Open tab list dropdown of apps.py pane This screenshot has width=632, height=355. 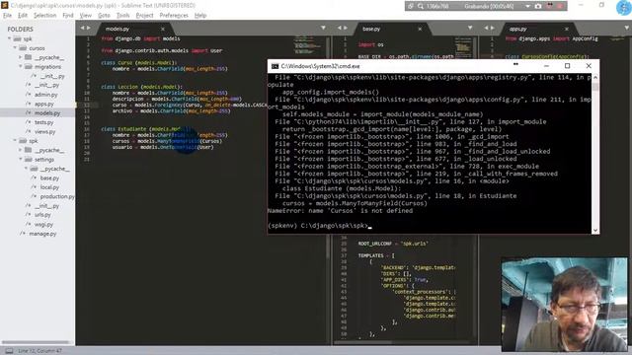(x=627, y=29)
